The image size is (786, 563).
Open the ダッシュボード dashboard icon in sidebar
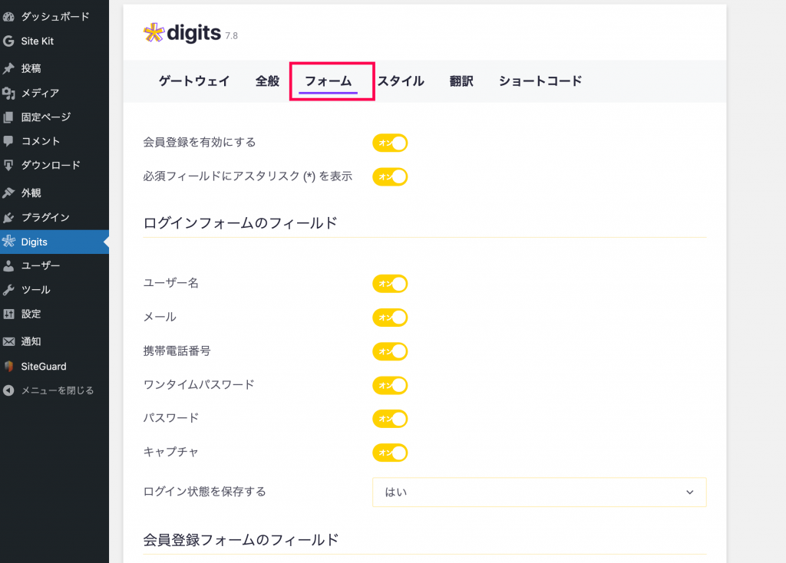pyautogui.click(x=8, y=17)
